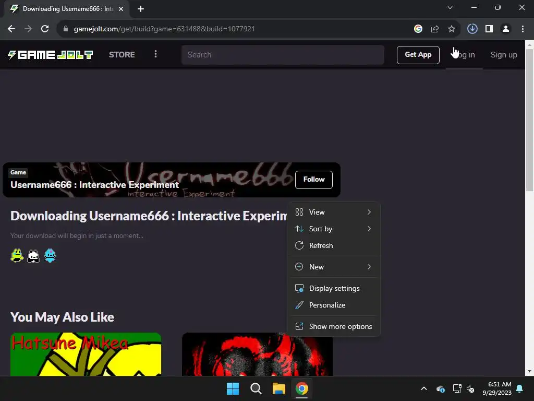Open the Hatsune Mikea game thumbnail
The height and width of the screenshot is (401, 534).
click(x=86, y=355)
